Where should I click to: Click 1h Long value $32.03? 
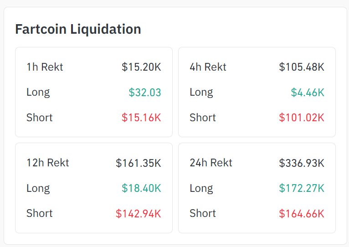pyautogui.click(x=145, y=93)
